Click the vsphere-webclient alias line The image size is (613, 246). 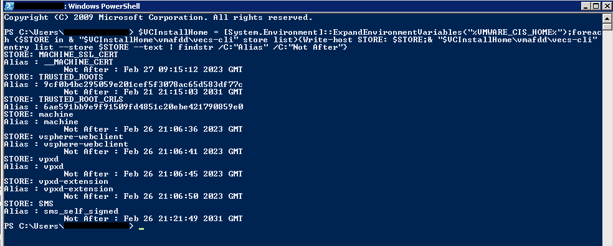click(x=65, y=144)
